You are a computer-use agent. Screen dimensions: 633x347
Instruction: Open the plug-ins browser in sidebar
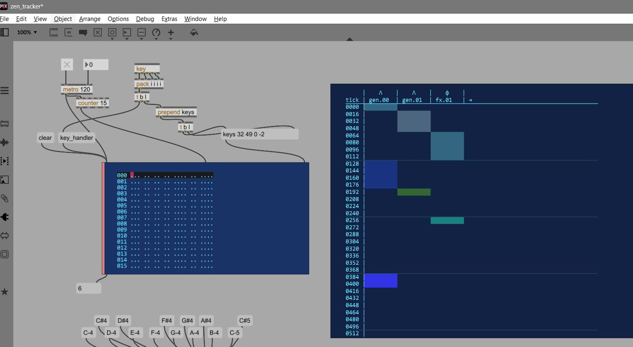[x=5, y=217]
